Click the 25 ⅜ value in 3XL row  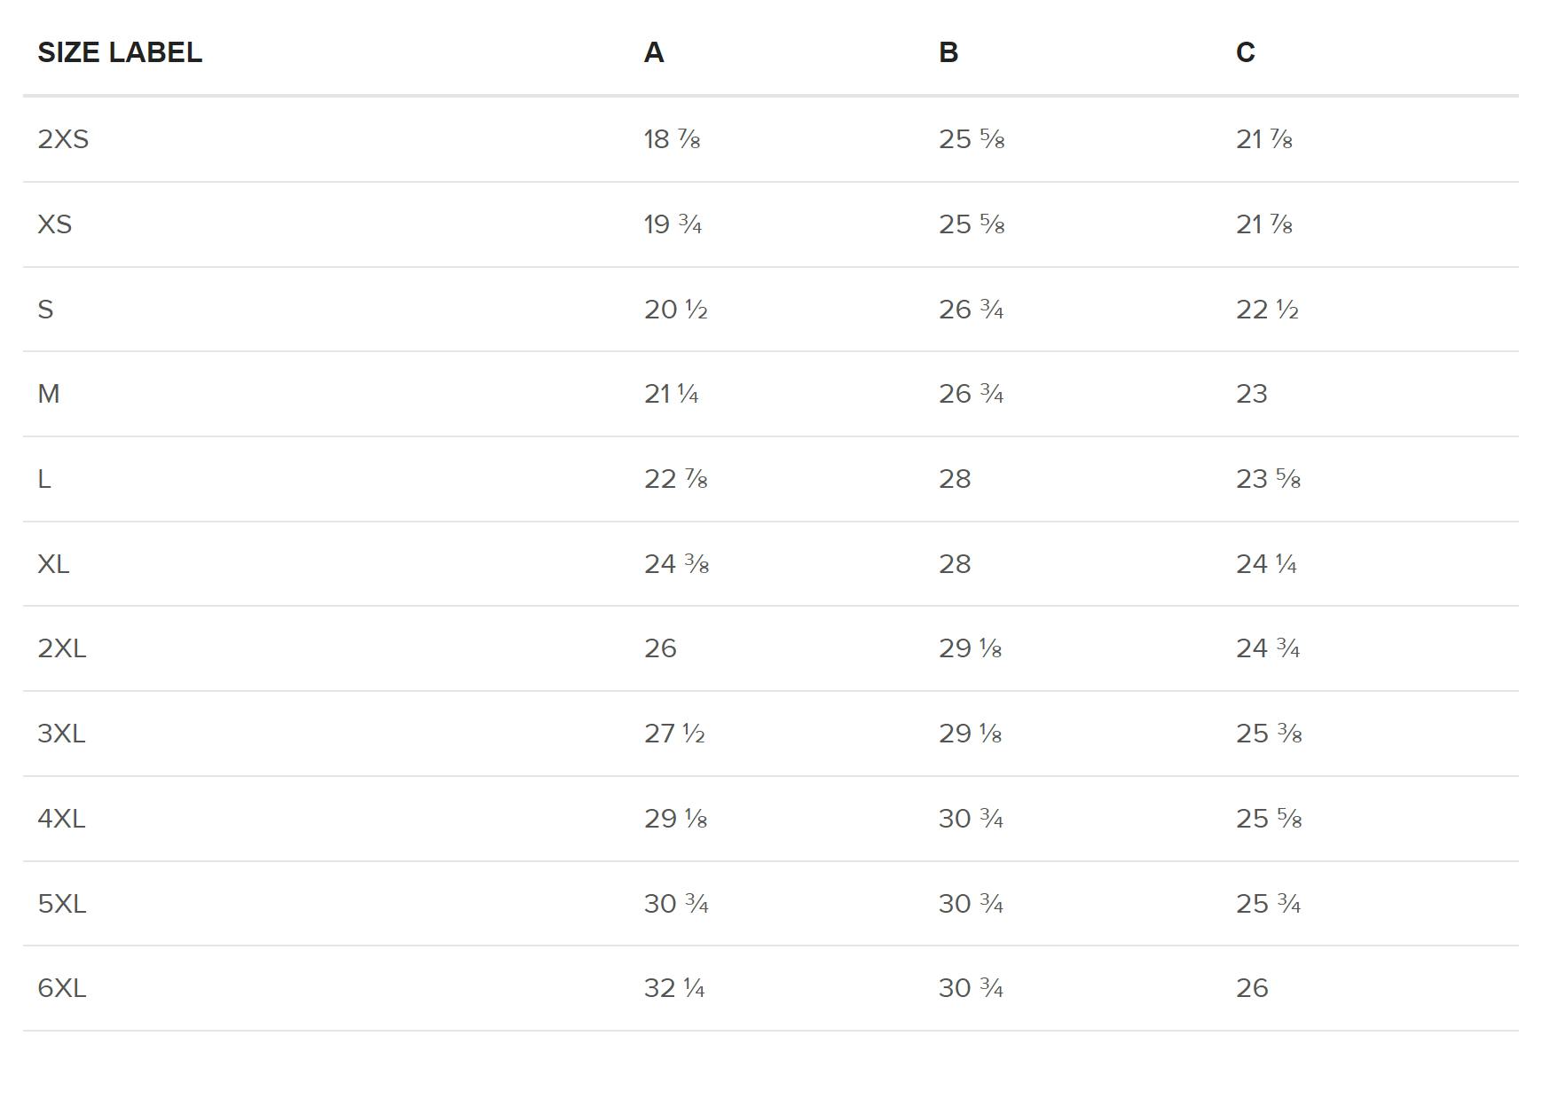[1269, 734]
